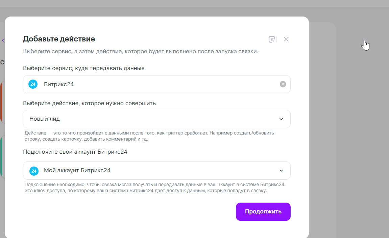389x238 pixels.
Task: Click the hint text beginning with Действие — это
Action: pos(149,136)
